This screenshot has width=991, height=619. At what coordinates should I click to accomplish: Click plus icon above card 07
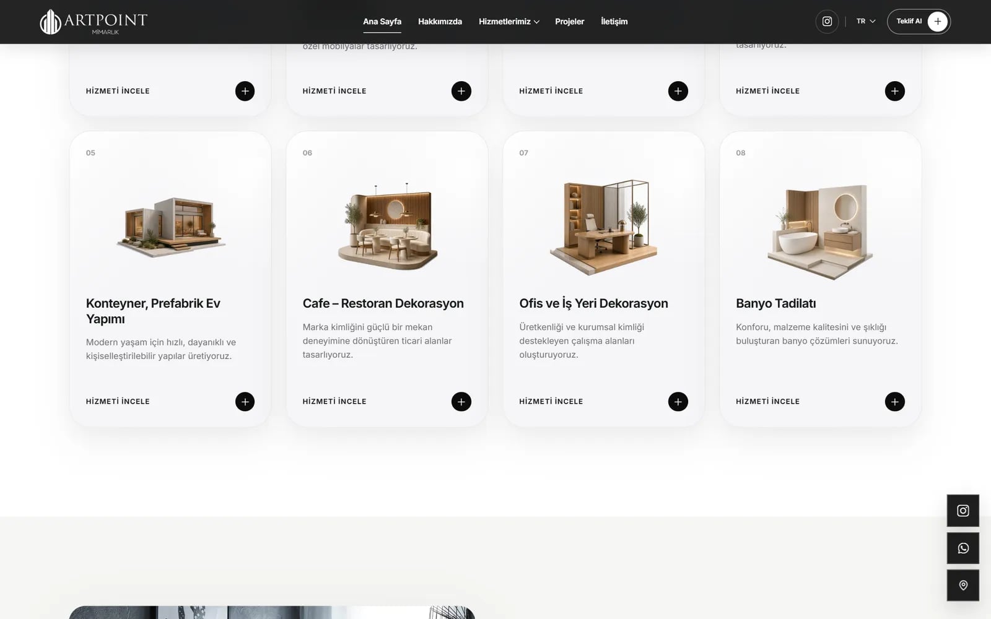click(x=678, y=91)
